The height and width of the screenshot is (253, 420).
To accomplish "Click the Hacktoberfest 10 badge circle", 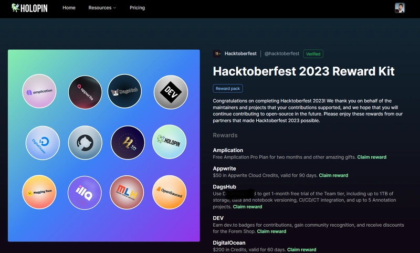I will tap(128, 143).
